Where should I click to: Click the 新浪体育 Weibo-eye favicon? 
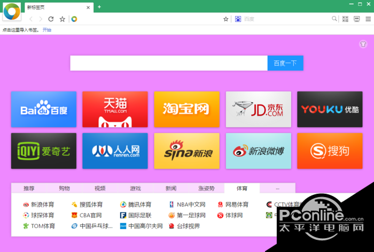coord(26,204)
